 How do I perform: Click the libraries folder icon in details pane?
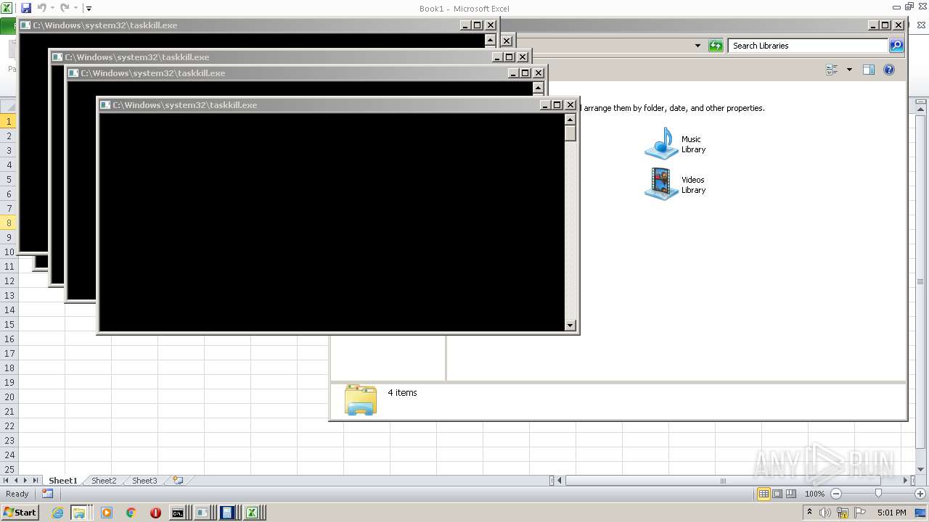[361, 399]
